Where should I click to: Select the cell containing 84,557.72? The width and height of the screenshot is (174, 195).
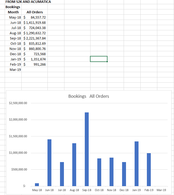pos(35,17)
